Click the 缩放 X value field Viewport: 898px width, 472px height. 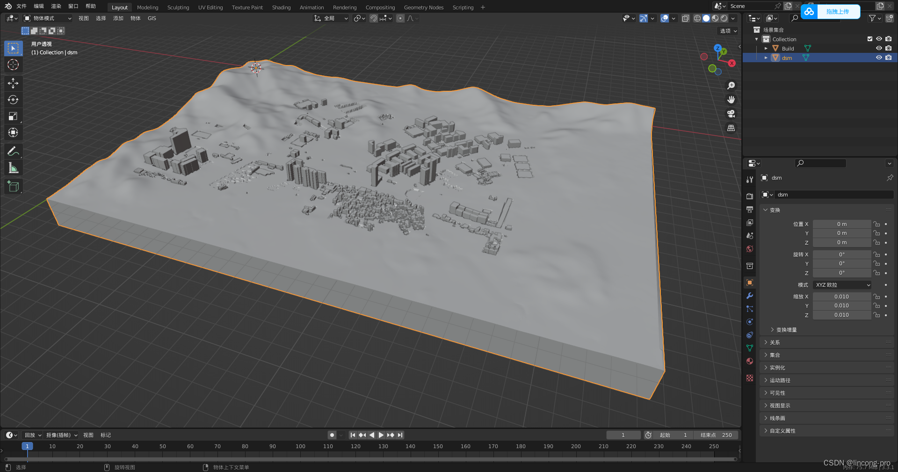coord(841,297)
